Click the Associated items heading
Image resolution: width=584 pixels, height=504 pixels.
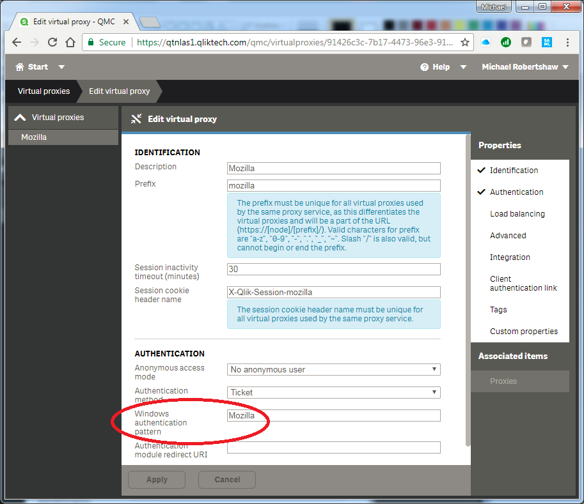tap(513, 356)
